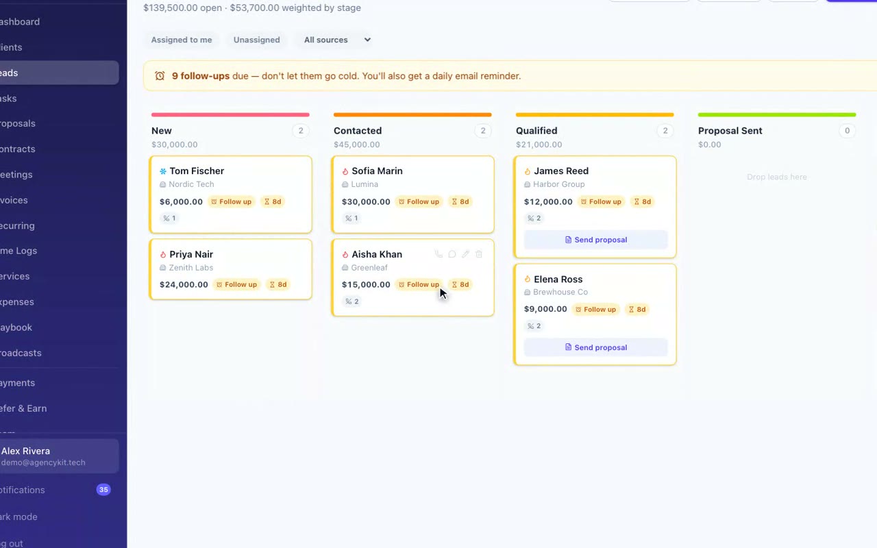
Task: Click the percent badge on James Reed card
Action: (534, 219)
